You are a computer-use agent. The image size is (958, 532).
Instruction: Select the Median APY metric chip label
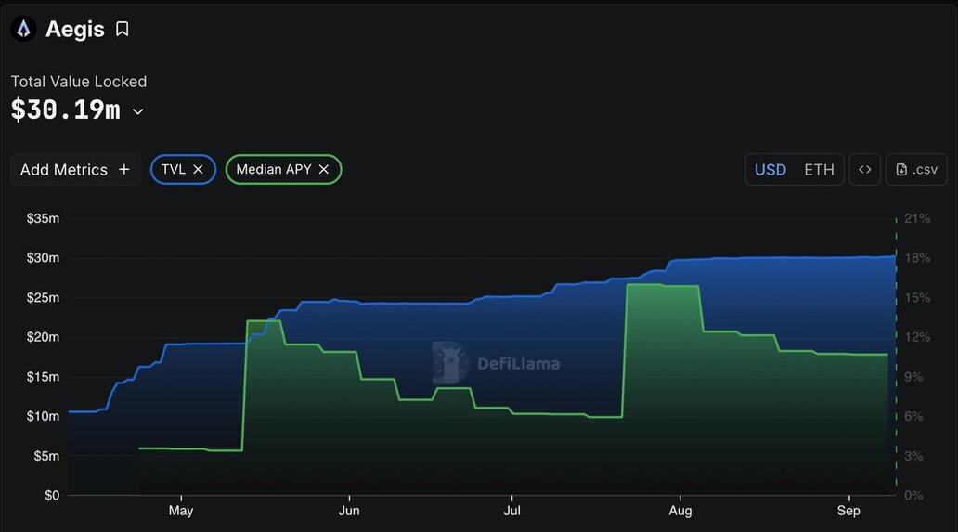274,169
